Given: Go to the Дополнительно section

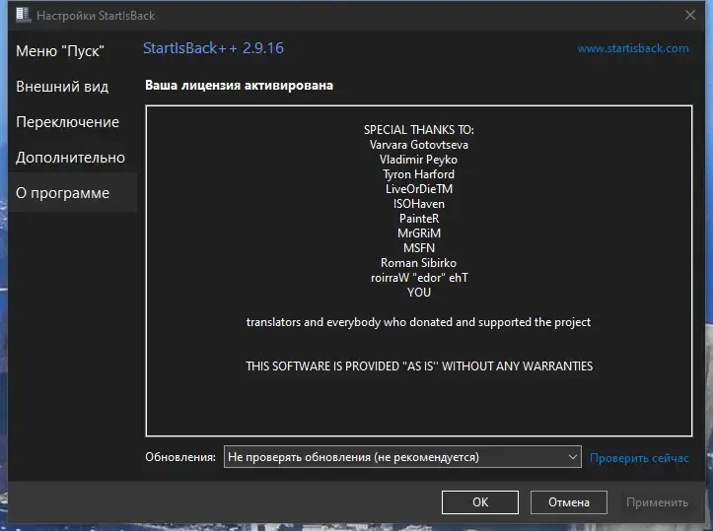Looking at the screenshot, I should pos(70,158).
